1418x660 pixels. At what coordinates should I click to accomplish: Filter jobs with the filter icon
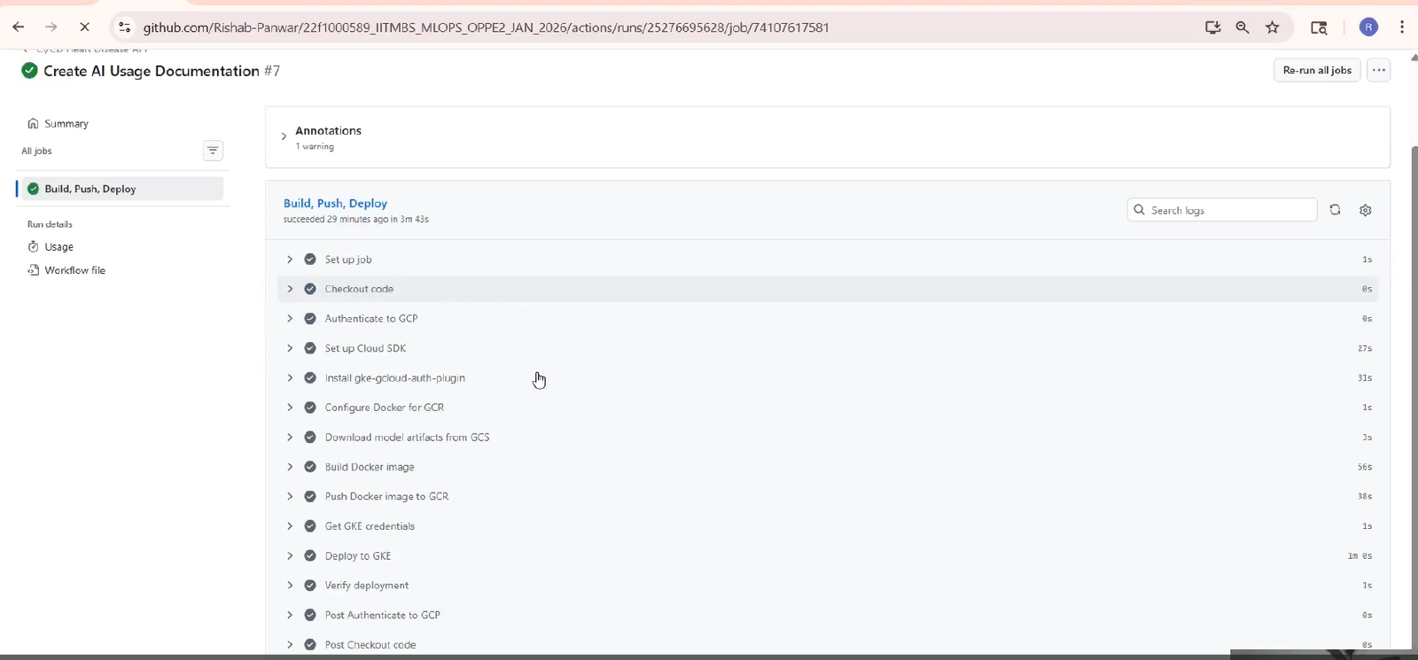213,151
